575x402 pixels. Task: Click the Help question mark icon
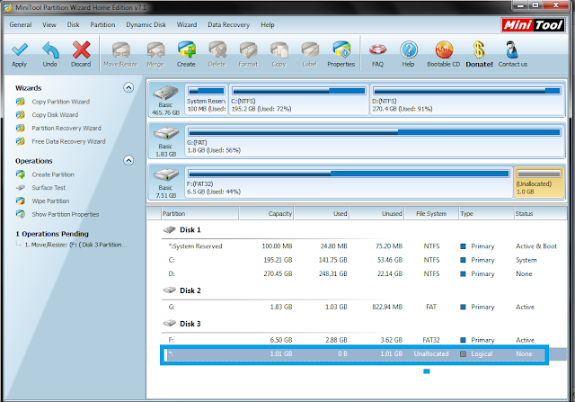point(409,49)
